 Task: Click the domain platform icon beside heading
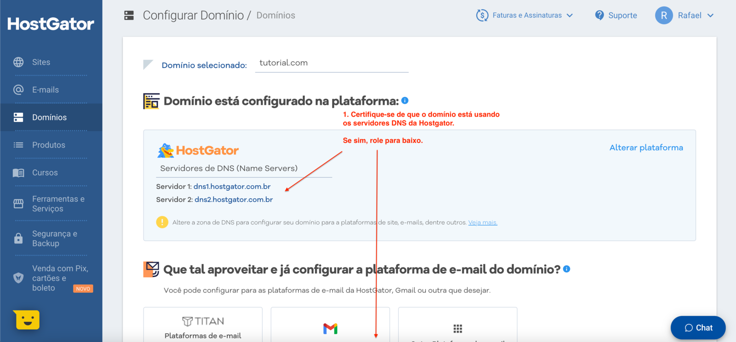click(151, 101)
